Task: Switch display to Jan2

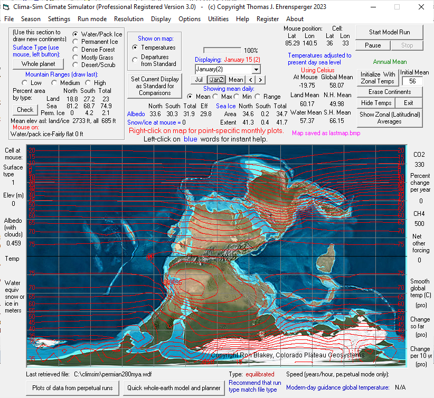Action: coord(216,80)
